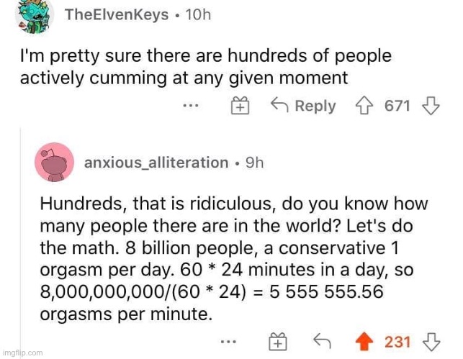Screen dimensions: 463x359
Task: Open more options on TheElvenKeys' comment
Action: click(x=190, y=106)
